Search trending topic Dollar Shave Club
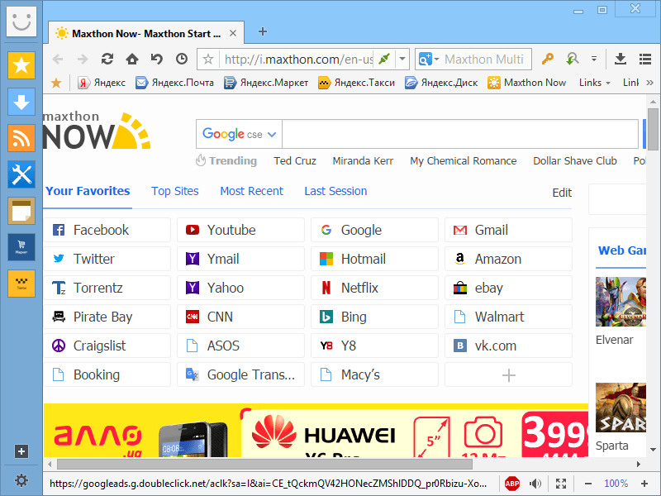The width and height of the screenshot is (661, 496). coord(574,160)
